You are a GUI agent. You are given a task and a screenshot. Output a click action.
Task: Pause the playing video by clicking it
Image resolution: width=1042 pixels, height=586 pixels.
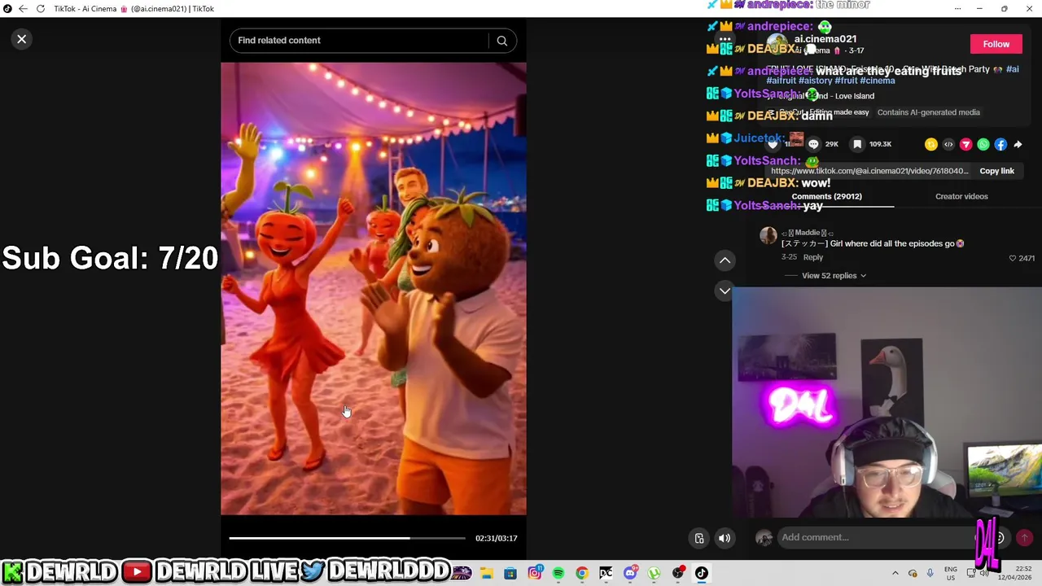[x=374, y=289]
